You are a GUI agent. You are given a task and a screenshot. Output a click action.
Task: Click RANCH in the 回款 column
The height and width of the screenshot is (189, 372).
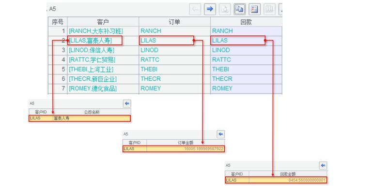click(x=246, y=31)
